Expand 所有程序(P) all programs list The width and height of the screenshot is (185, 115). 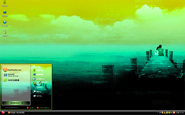point(16,103)
